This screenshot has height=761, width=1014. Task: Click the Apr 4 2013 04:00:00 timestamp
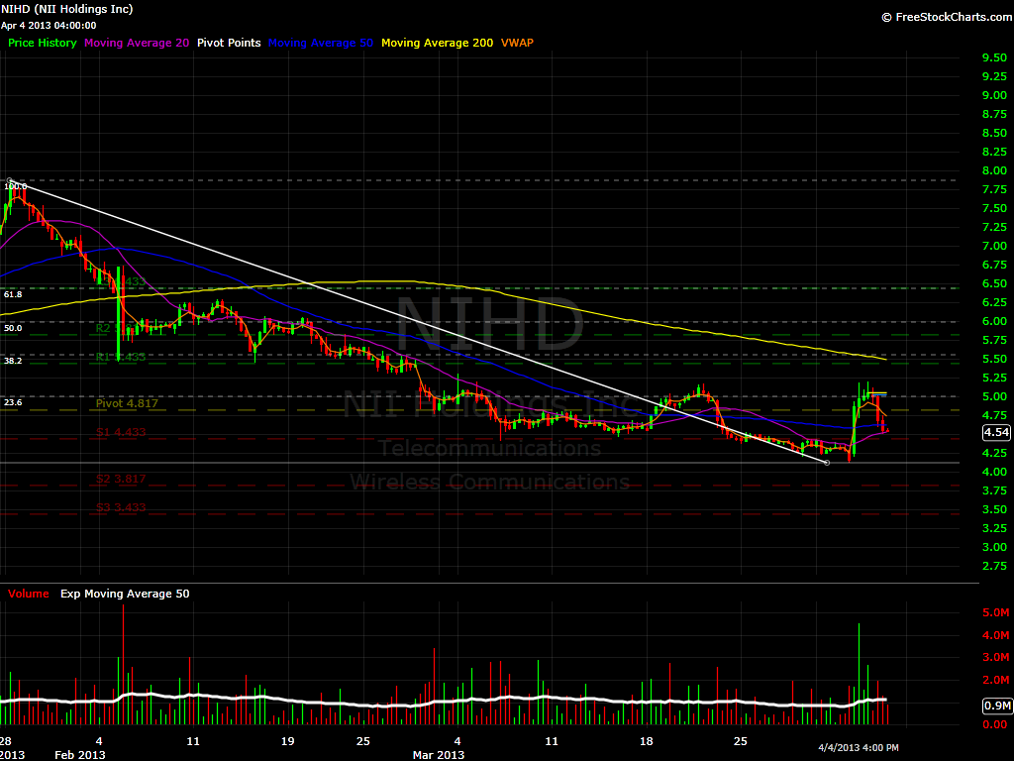(x=49, y=25)
